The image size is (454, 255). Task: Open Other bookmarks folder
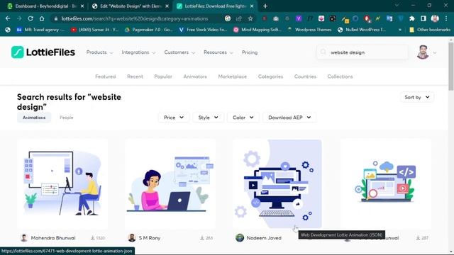point(430,30)
